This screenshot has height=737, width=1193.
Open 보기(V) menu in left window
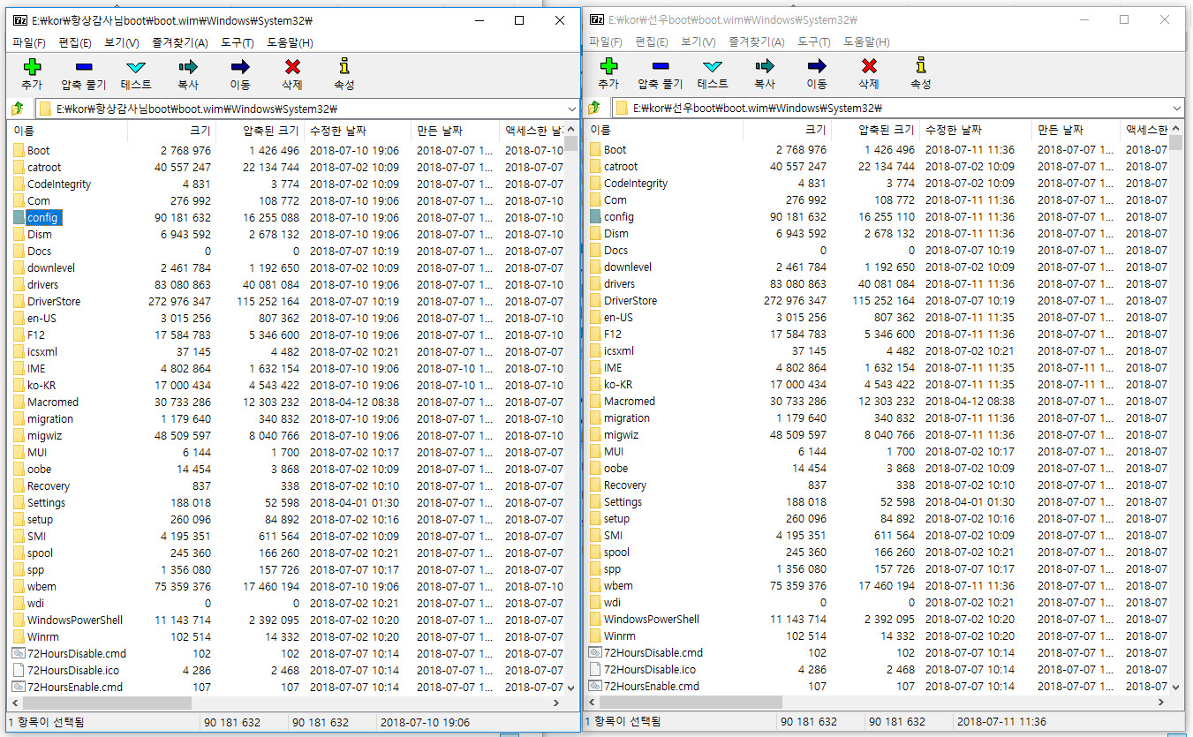pos(122,42)
